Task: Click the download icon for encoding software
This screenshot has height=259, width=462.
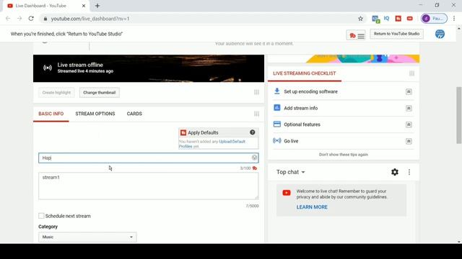Action: [276, 91]
